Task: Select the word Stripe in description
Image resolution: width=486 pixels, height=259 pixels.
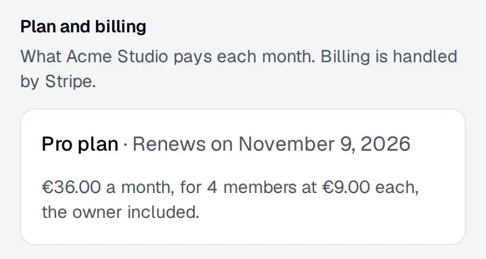Action: click(70, 82)
